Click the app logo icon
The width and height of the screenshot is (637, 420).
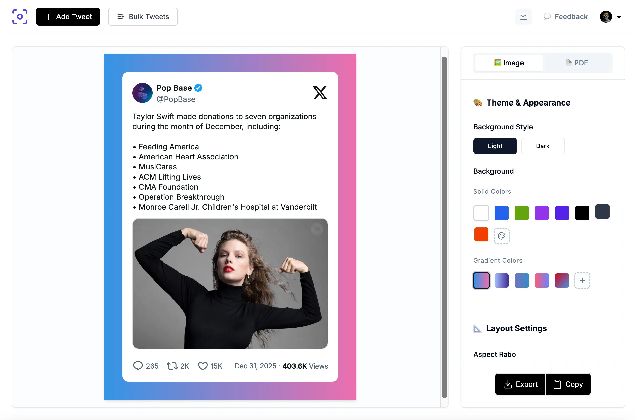click(20, 17)
